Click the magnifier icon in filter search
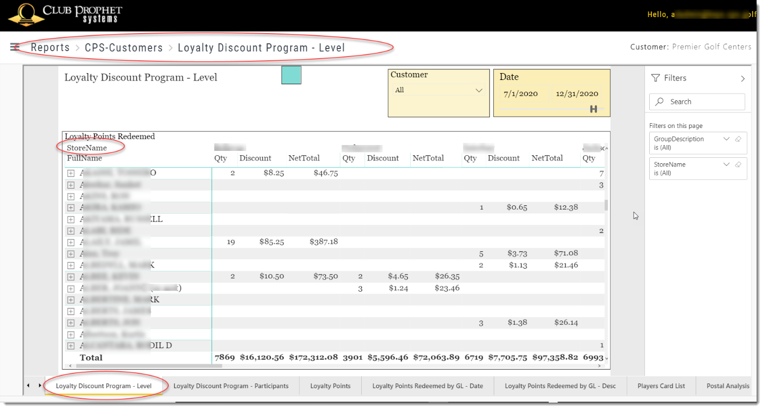The image size is (763, 409). click(x=660, y=102)
